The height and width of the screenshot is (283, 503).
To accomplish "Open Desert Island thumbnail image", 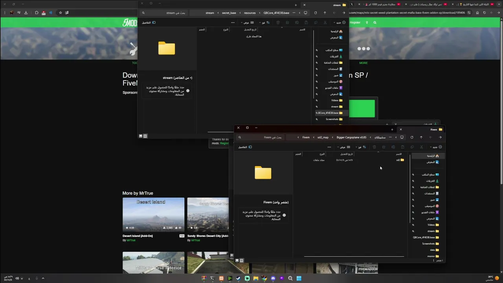I will tap(153, 214).
